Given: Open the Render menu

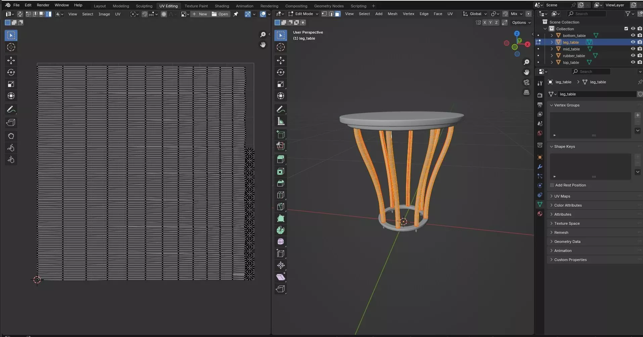Looking at the screenshot, I should pyautogui.click(x=43, y=5).
